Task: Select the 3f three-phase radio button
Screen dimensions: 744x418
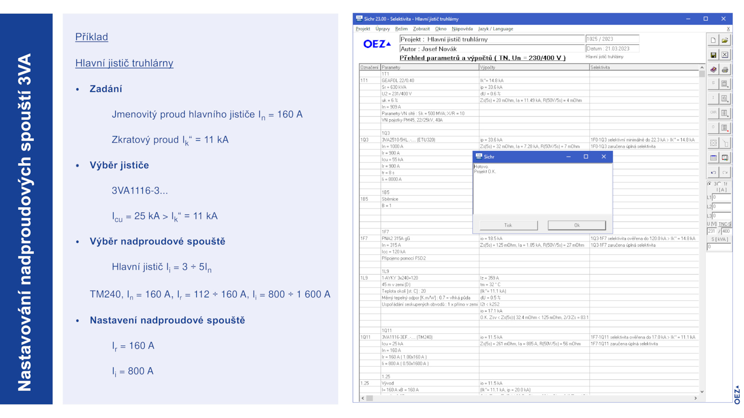Action: 710,184
